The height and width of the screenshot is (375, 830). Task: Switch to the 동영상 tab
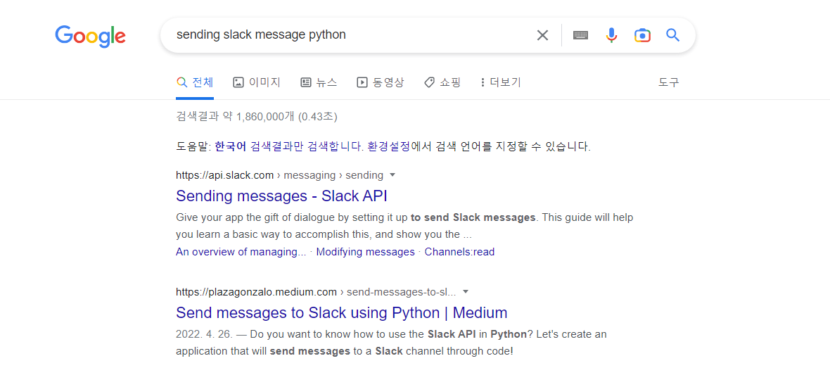click(x=380, y=82)
